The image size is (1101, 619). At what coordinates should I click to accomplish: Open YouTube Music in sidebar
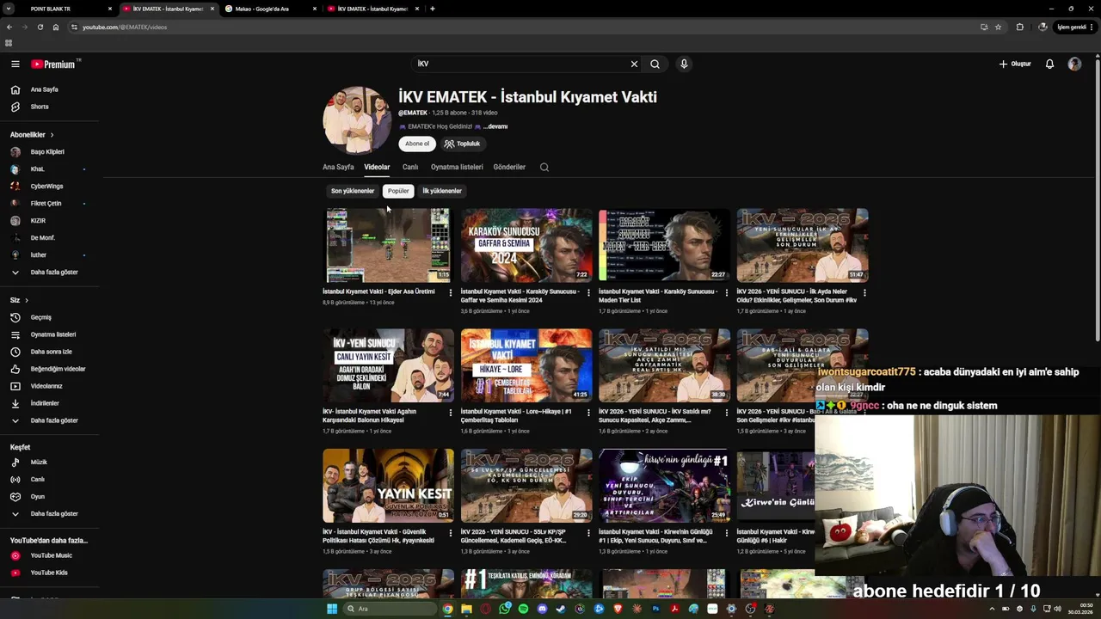52,555
